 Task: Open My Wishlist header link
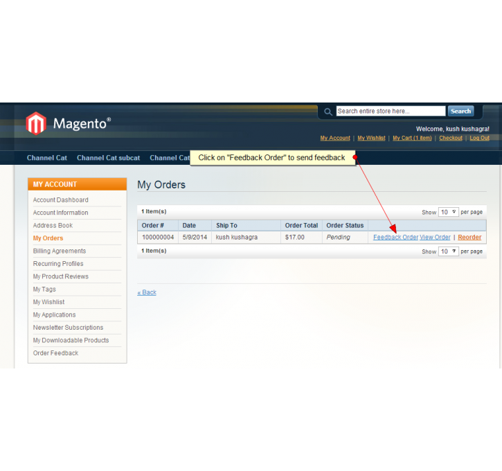pyautogui.click(x=371, y=138)
